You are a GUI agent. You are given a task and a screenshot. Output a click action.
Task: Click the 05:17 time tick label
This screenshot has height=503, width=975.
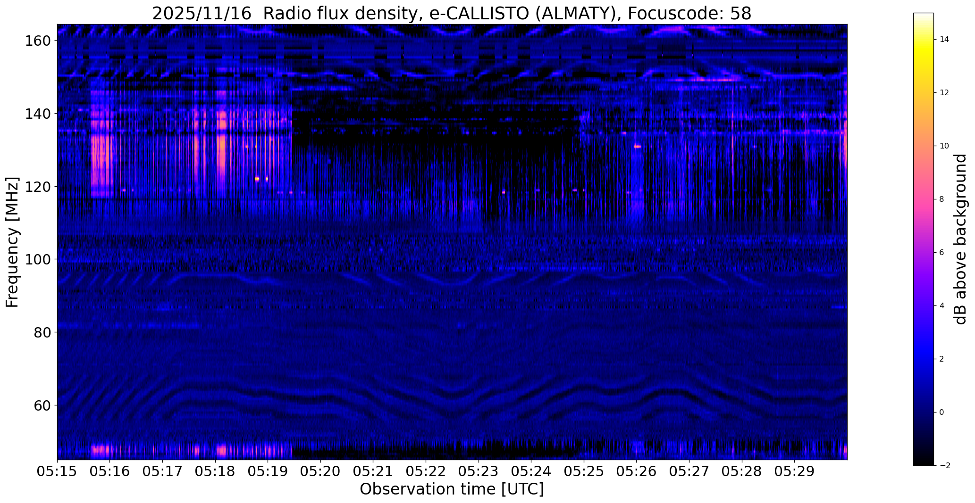(x=163, y=471)
